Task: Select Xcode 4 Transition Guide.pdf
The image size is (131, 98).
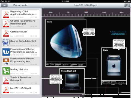Action: click(20, 80)
